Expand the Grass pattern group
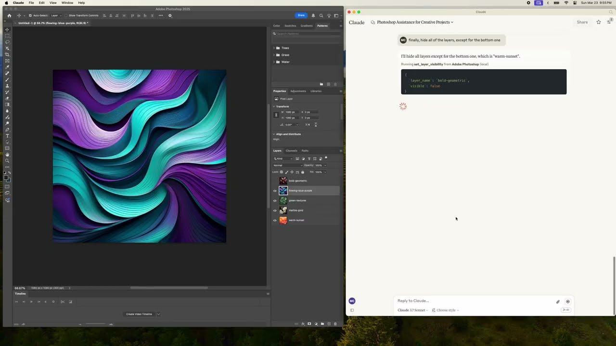The width and height of the screenshot is (616, 346). point(274,55)
